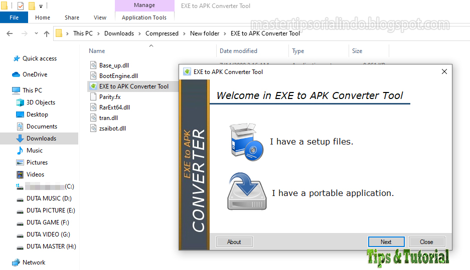Select the portable application drive icon

247,191
